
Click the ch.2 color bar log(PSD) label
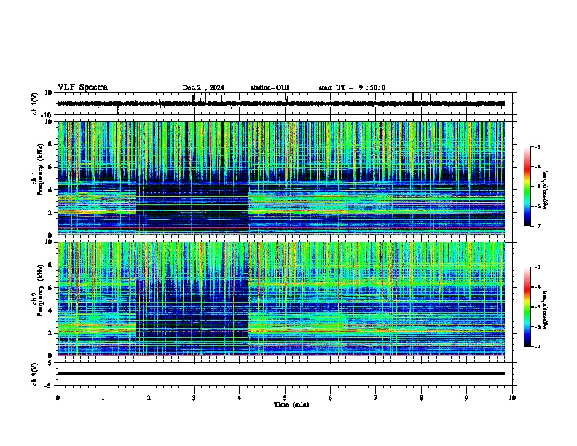(x=546, y=310)
